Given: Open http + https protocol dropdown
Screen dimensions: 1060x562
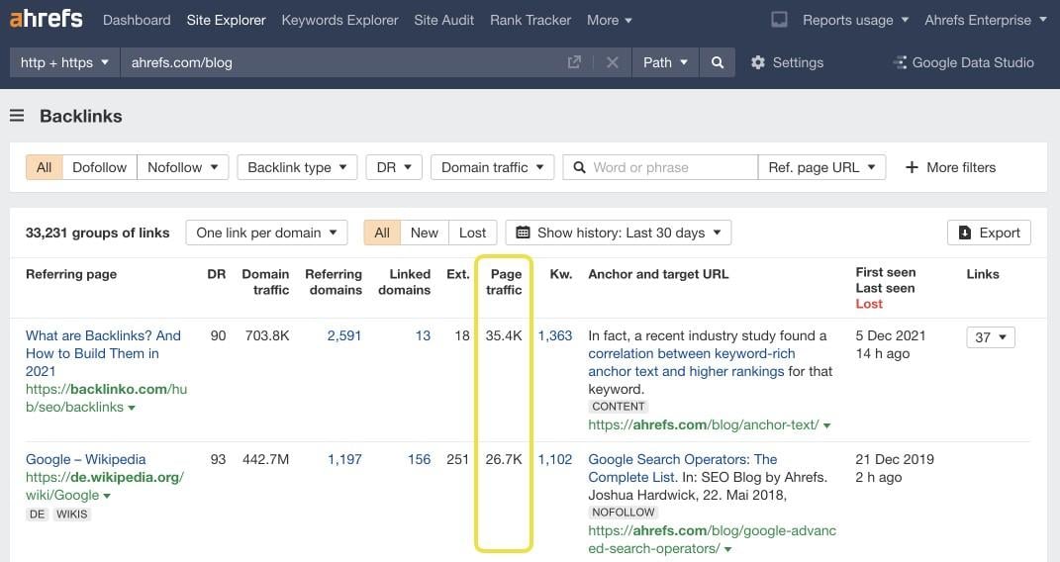Looking at the screenshot, I should [64, 62].
